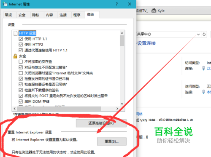Screen dimensions: 211x157
Task: Click the HTTP 设置 page icon
Action: coord(15,33)
